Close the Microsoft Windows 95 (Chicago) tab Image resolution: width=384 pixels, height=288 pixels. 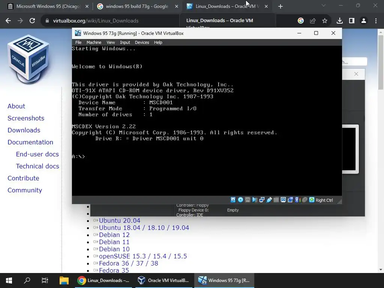coord(87,6)
